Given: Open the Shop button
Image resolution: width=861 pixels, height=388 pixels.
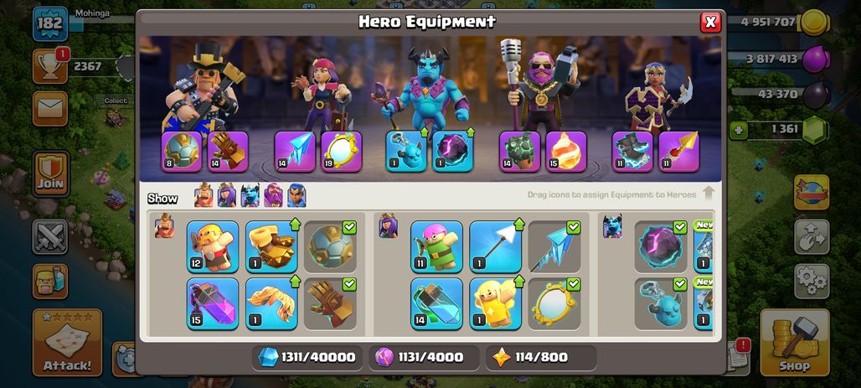Looking at the screenshot, I should click(795, 343).
